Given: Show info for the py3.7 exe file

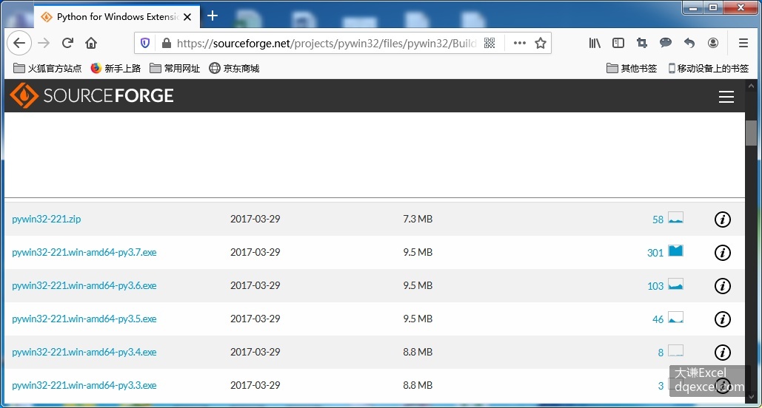Looking at the screenshot, I should (723, 253).
